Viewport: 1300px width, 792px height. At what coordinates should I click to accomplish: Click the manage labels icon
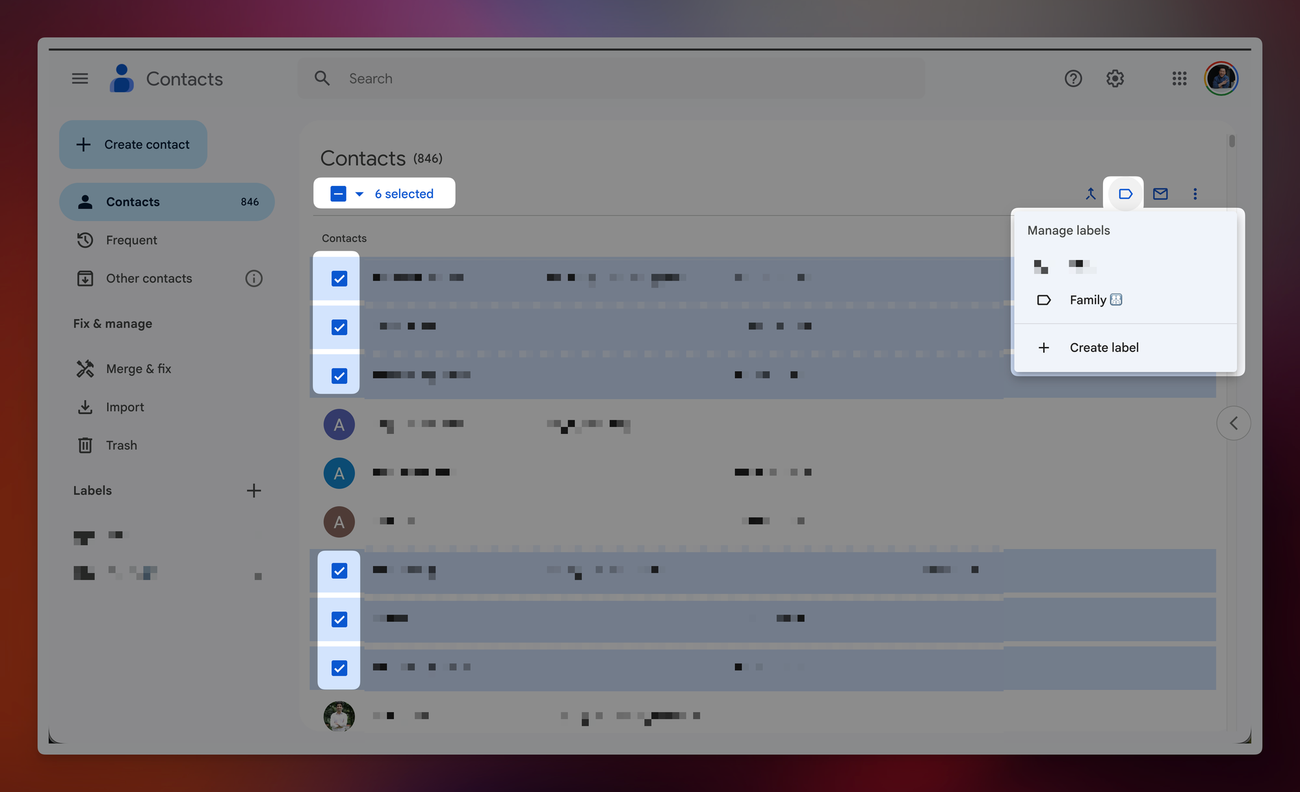click(x=1125, y=194)
